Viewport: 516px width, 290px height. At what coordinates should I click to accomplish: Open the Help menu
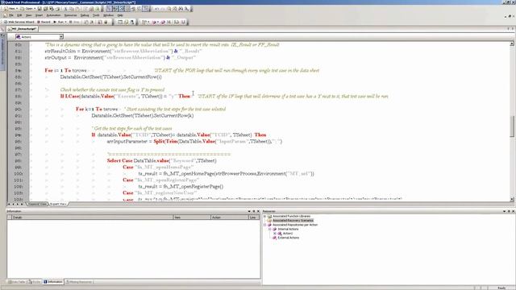(x=120, y=15)
